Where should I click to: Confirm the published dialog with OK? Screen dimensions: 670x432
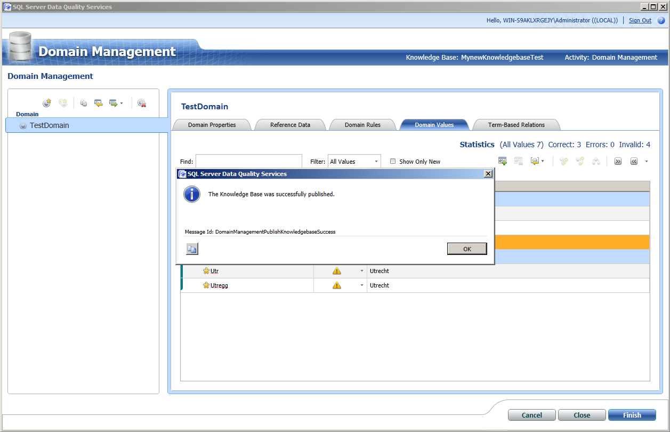[467, 249]
